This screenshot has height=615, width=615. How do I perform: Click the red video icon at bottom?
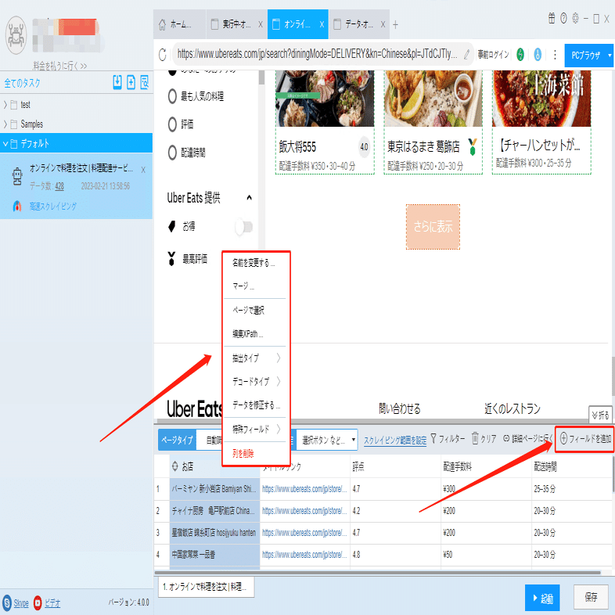pos(38,602)
